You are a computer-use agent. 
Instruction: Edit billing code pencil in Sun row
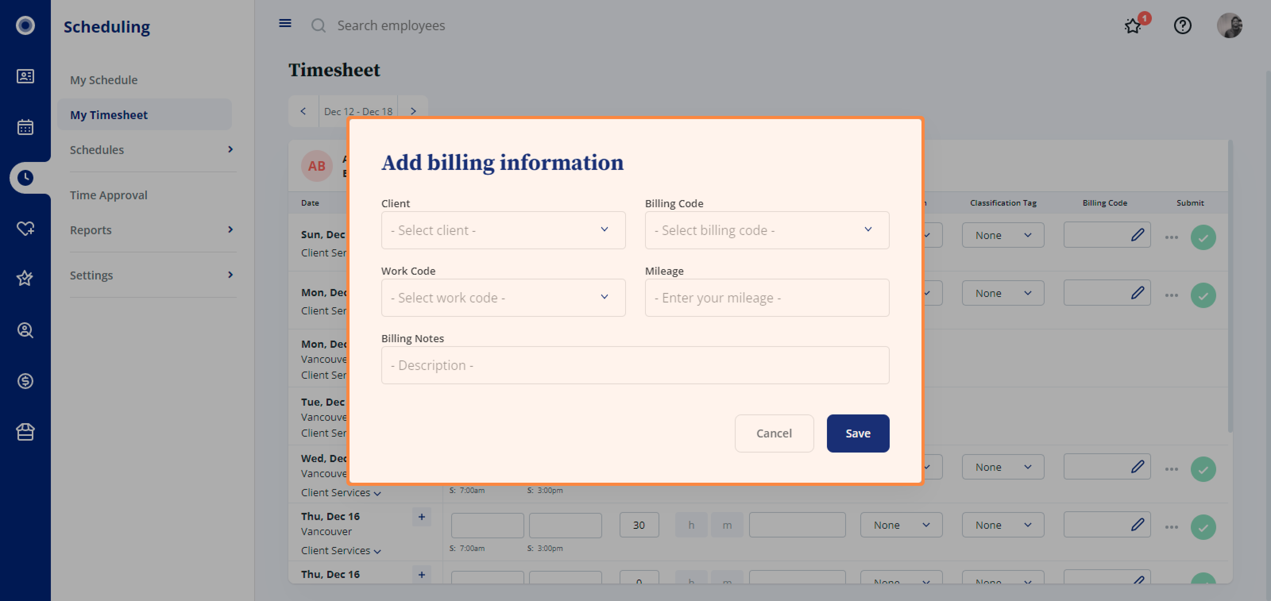tap(1137, 235)
